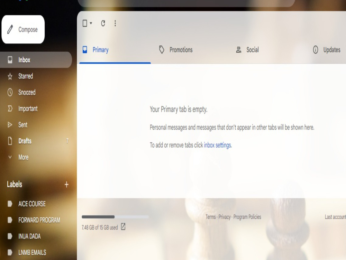Open the Important folder
The width and height of the screenshot is (346, 260).
tap(36, 109)
